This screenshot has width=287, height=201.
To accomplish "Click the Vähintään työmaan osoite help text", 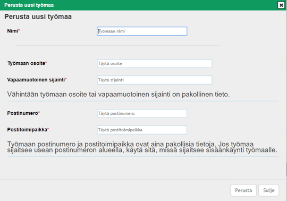I will tap(119, 95).
